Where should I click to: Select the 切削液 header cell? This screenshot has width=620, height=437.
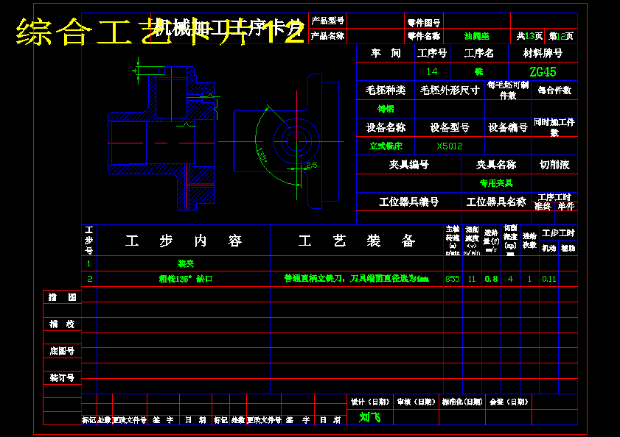coord(554,165)
